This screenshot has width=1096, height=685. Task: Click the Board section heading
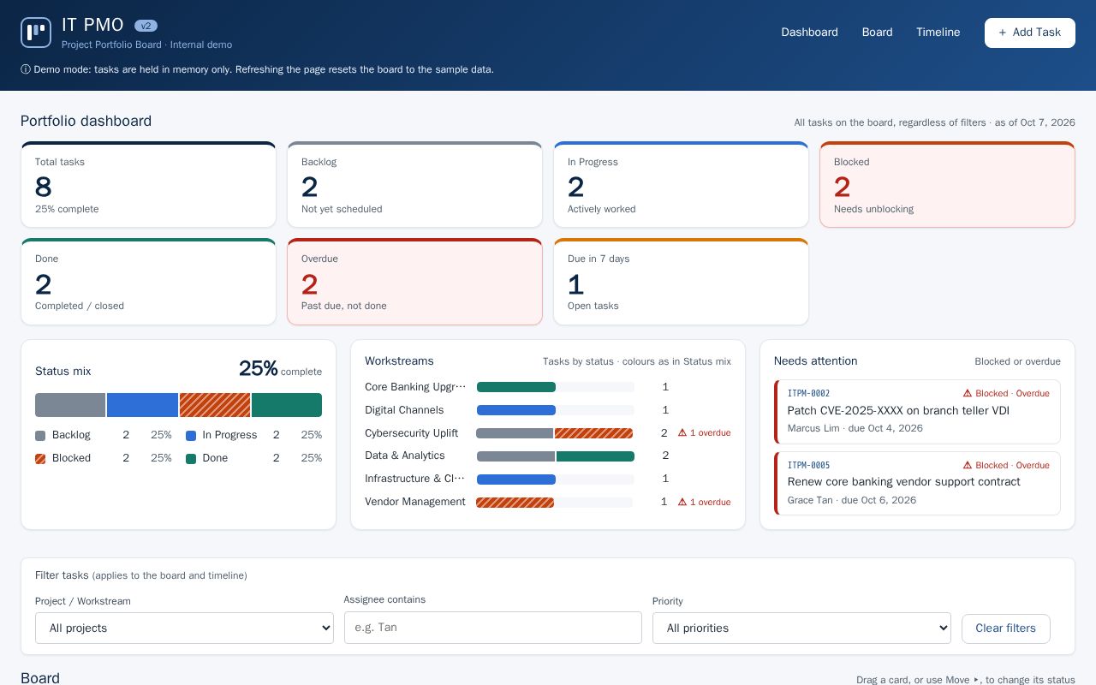40,678
